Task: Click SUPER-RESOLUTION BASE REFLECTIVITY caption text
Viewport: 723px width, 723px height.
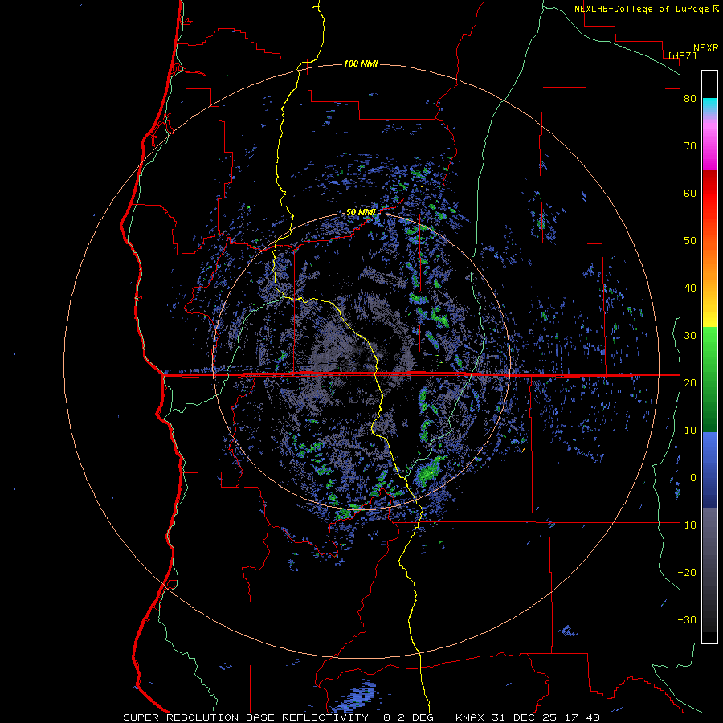Action: tap(246, 717)
